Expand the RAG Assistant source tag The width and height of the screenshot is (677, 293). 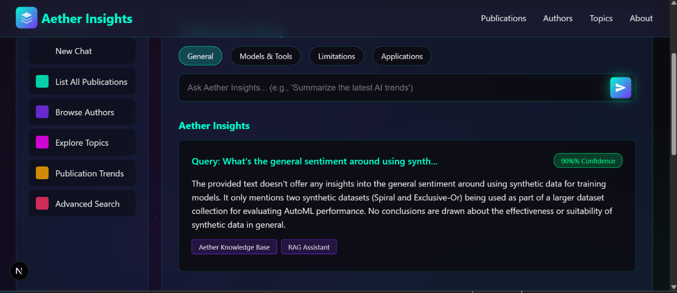click(x=309, y=247)
